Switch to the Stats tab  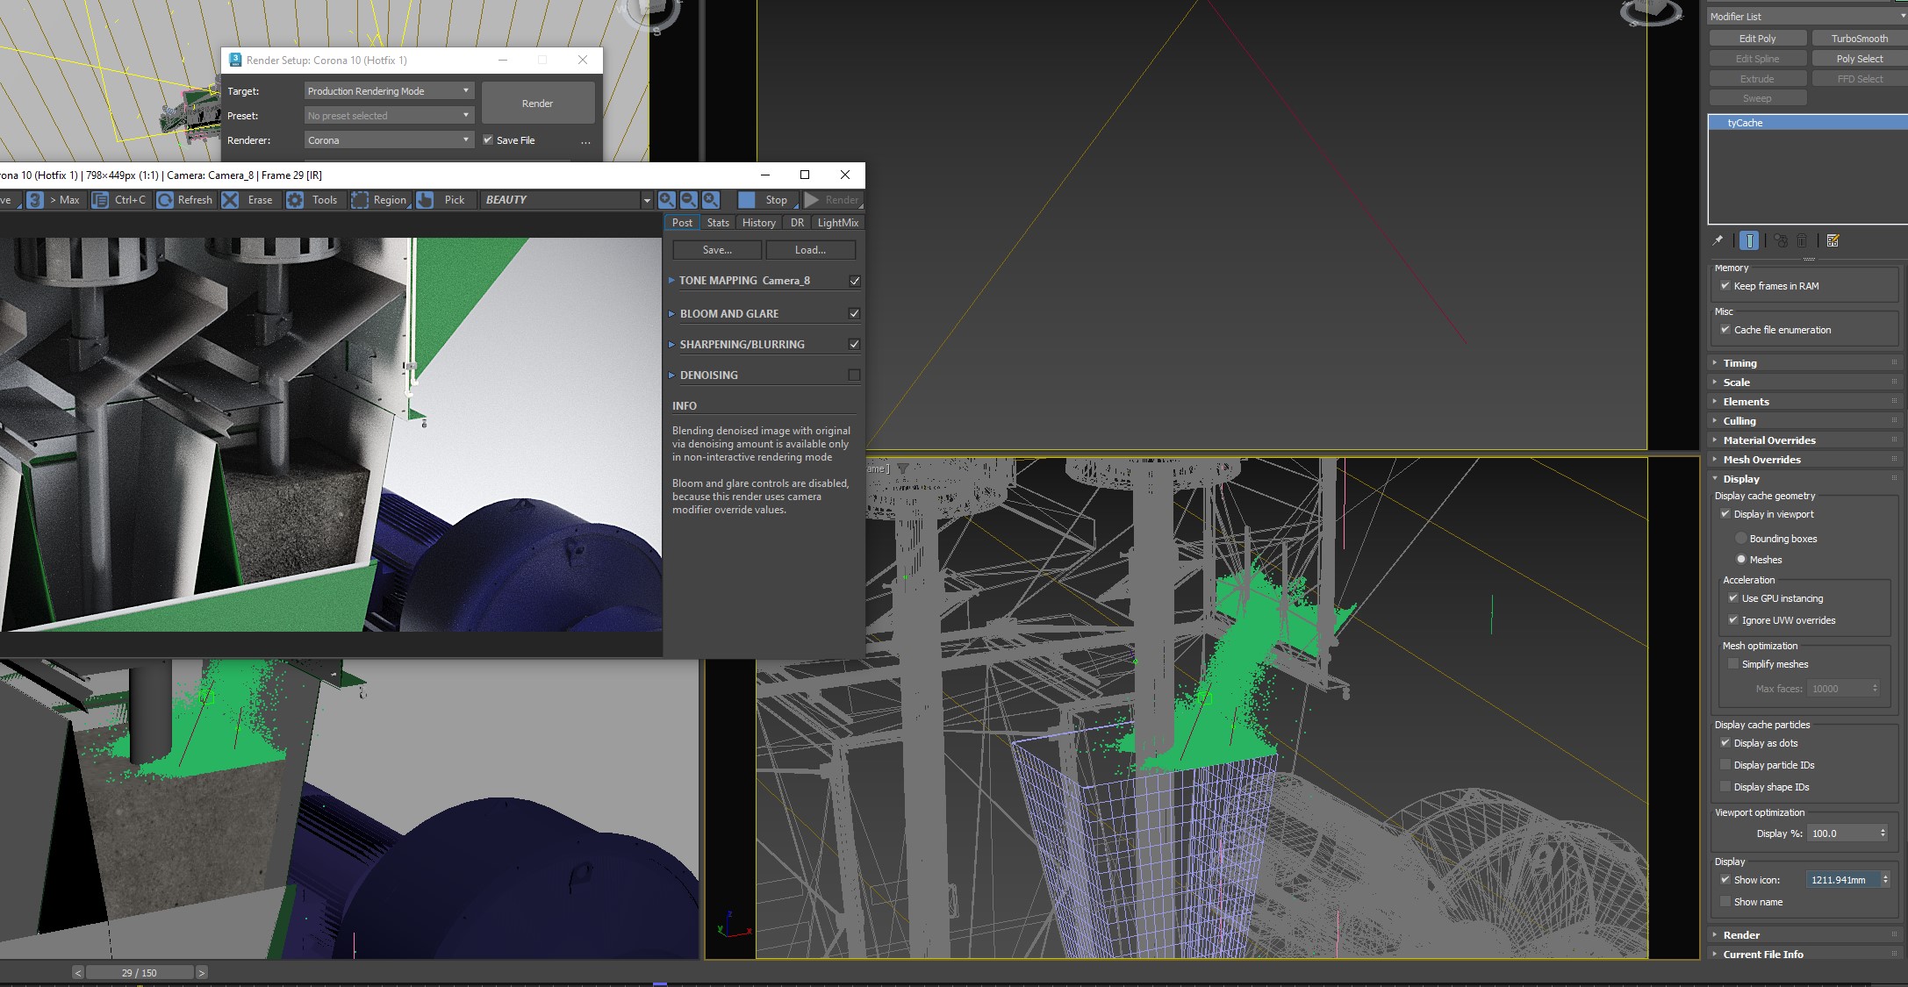pos(718,223)
